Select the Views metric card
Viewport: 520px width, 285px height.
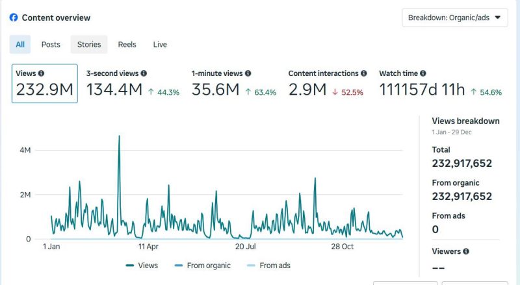click(x=45, y=84)
